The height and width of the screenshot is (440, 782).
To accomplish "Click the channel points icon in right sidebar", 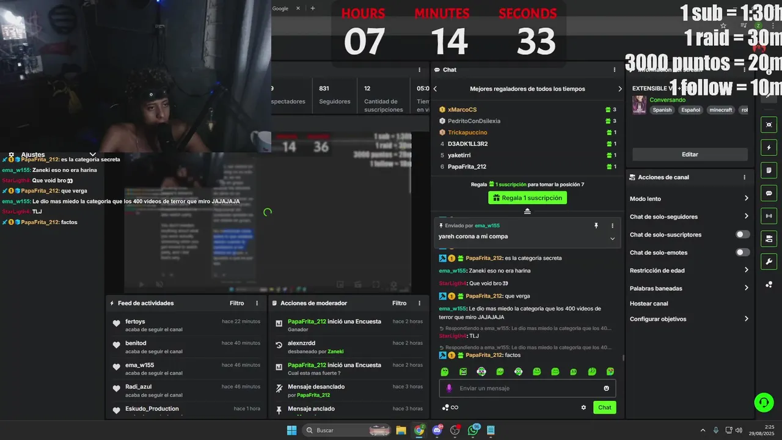I will click(769, 285).
